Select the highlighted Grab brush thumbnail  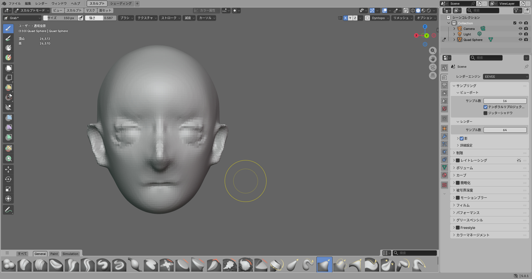324,265
